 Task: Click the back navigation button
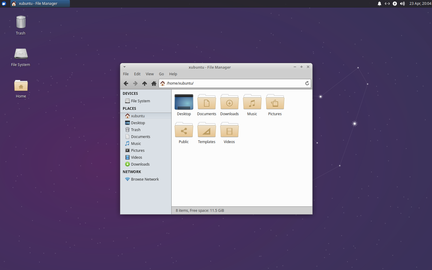(x=126, y=83)
